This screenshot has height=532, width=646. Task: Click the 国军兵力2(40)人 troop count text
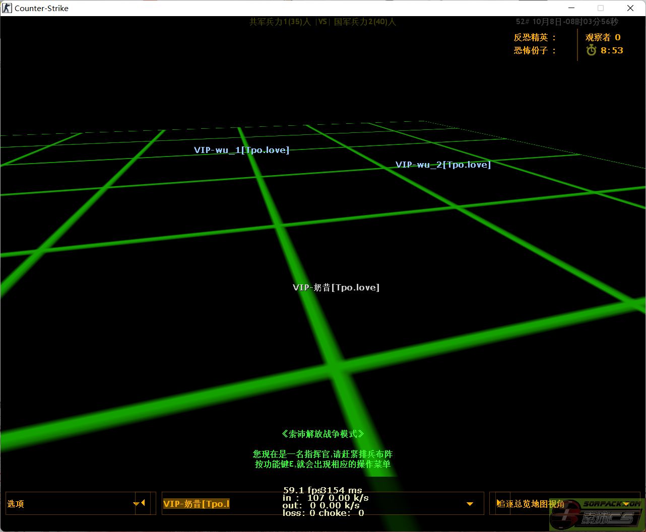365,22
